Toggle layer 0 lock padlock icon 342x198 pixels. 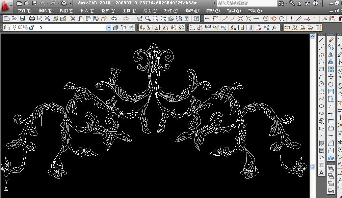(31, 27)
